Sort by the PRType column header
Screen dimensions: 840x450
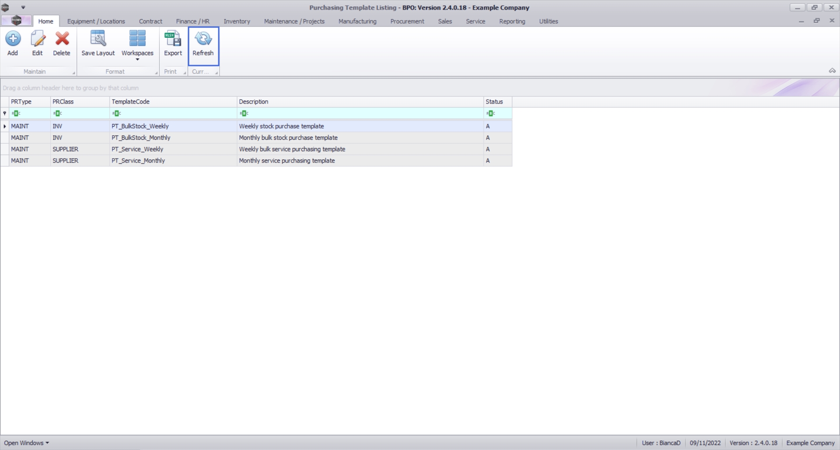tap(30, 102)
